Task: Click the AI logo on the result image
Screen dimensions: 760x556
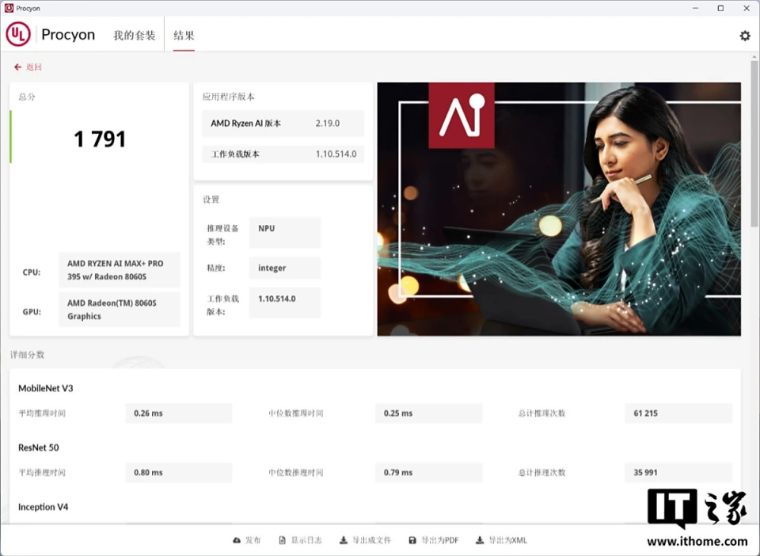Action: pyautogui.click(x=462, y=116)
